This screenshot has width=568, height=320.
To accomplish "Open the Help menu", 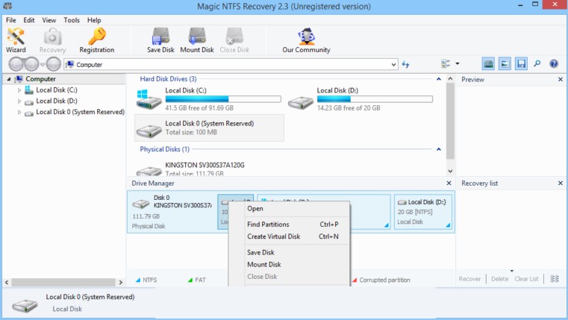I will coord(94,20).
